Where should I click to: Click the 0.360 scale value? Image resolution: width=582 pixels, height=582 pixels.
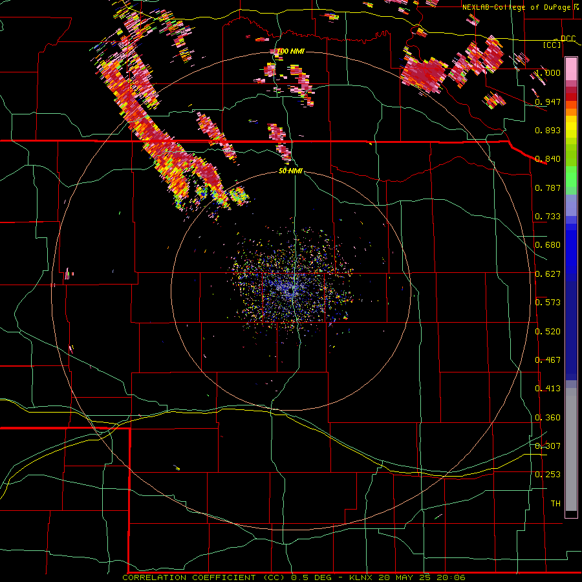[548, 418]
